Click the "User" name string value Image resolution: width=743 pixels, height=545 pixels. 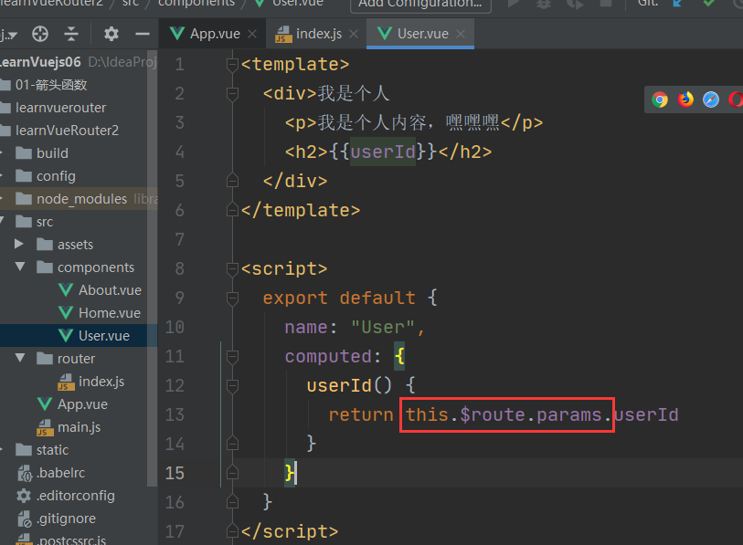point(383,327)
